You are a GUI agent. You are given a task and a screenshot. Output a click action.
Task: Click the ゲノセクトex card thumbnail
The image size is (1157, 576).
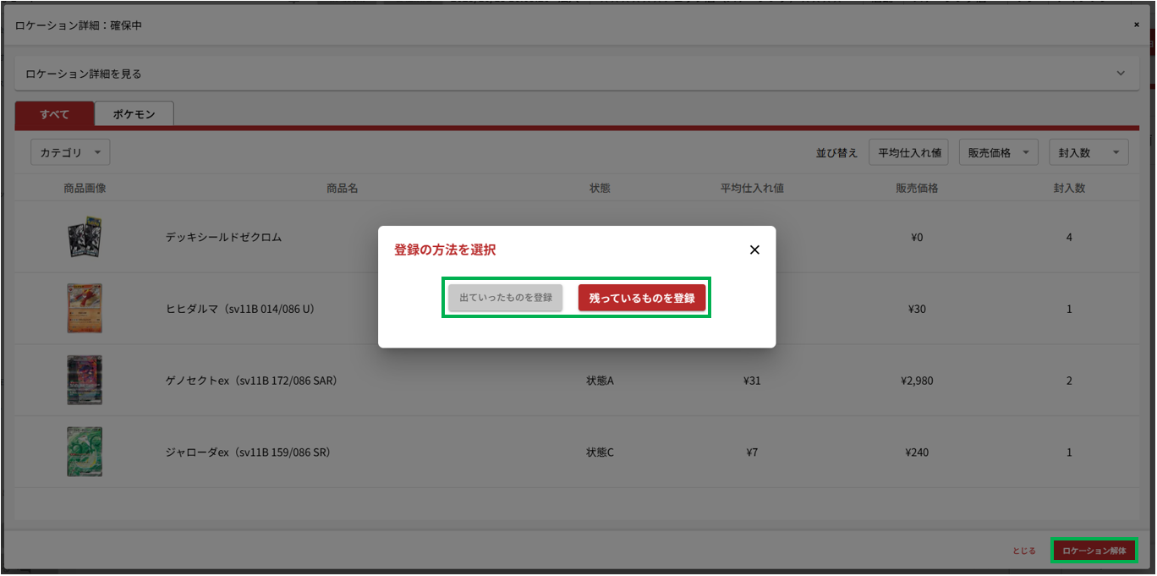[85, 381]
